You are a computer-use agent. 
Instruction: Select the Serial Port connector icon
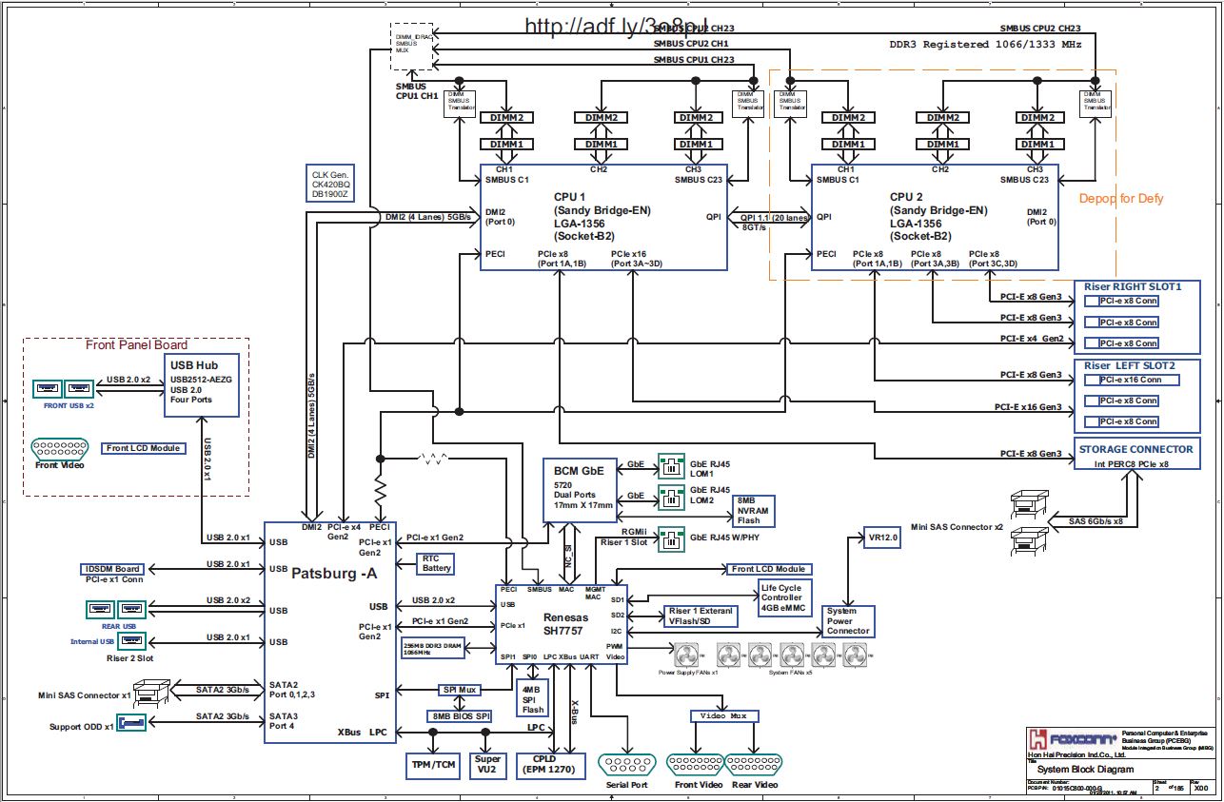[x=627, y=765]
